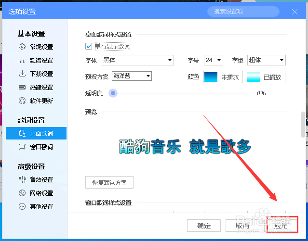Open the 其他设置 sidebar entry

(x=41, y=206)
